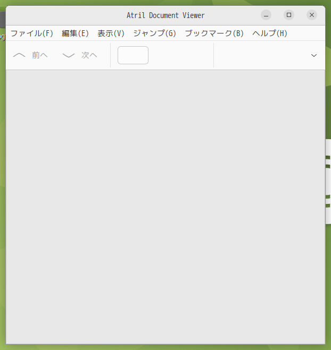
Task: Expand the toolbar overflow chevron
Action: point(314,55)
